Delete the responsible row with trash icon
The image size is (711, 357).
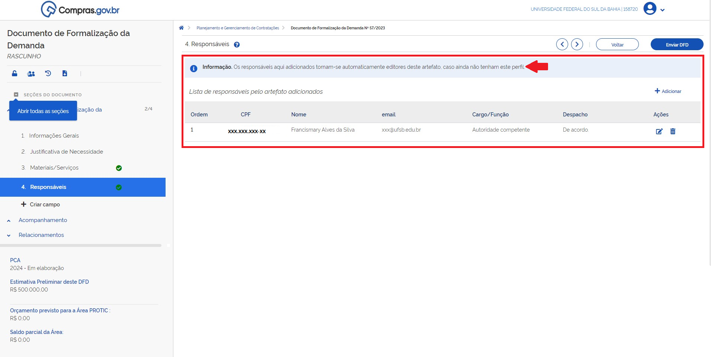pos(673,131)
